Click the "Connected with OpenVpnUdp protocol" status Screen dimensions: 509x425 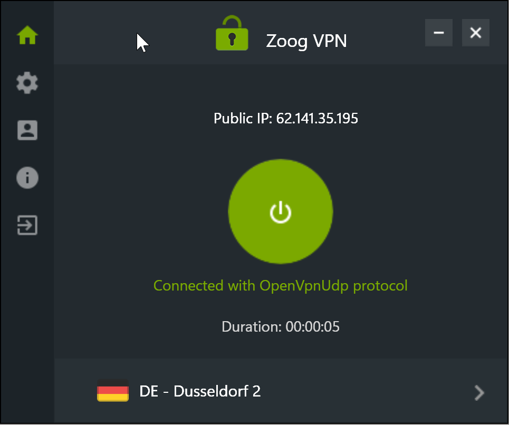281,286
